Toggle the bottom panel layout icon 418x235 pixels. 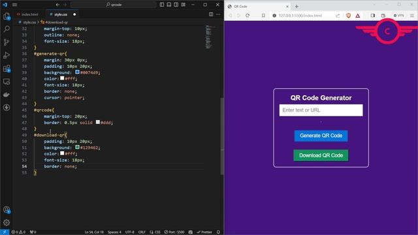click(x=169, y=5)
